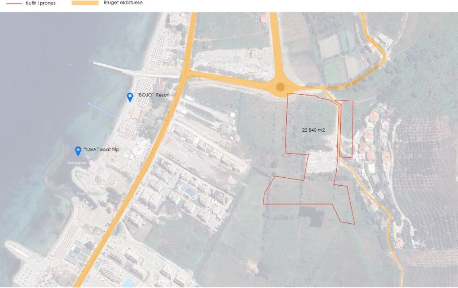Click the thin blue line in the sea
Screen dimensions: 458x288
click(x=102, y=110)
